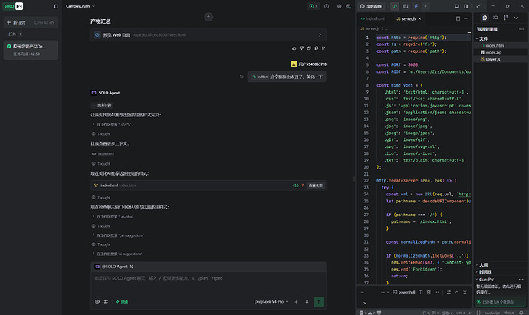
Task: Open the CampusCrush project dropdown
Action: pos(80,6)
